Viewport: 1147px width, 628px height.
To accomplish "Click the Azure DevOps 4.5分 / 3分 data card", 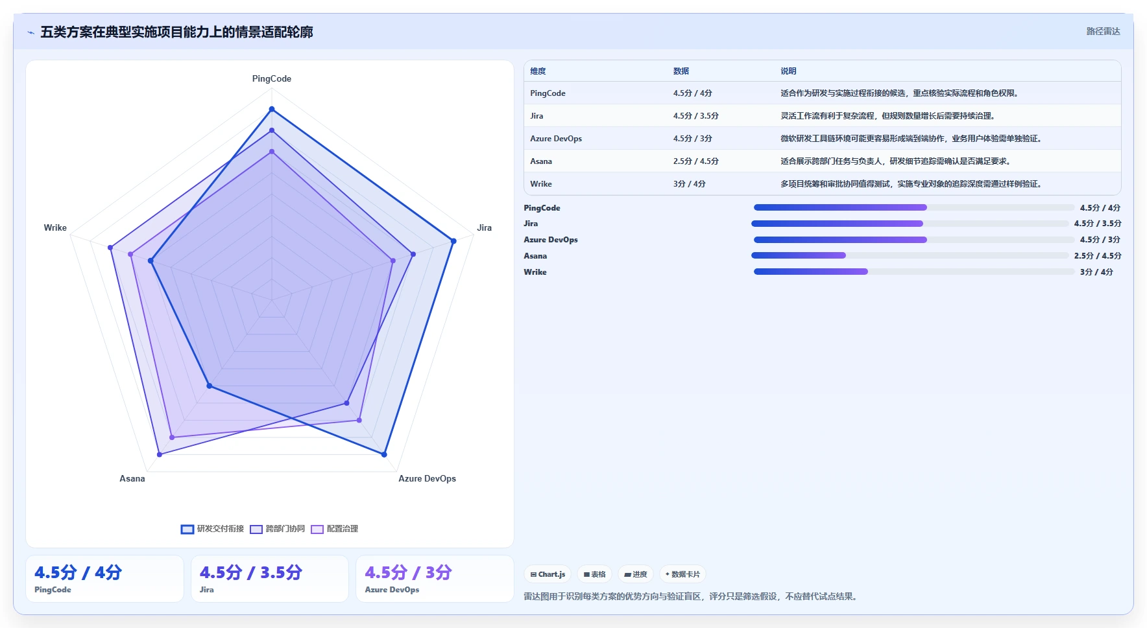I will 435,579.
